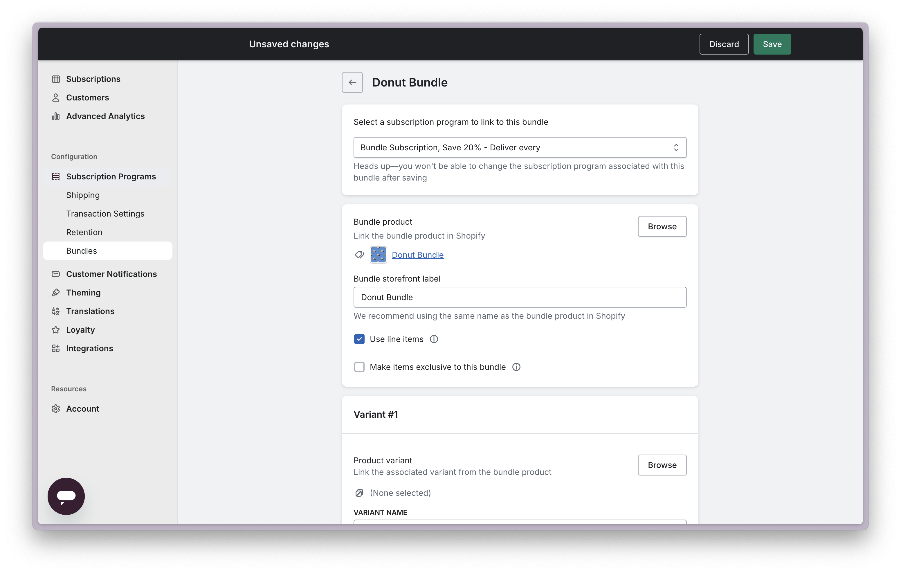Viewport: 901px width, 573px height.
Task: Open Translations in the sidebar
Action: pyautogui.click(x=90, y=311)
